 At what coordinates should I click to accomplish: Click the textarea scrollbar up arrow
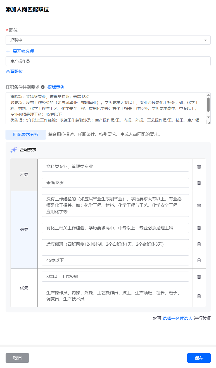click(x=208, y=95)
